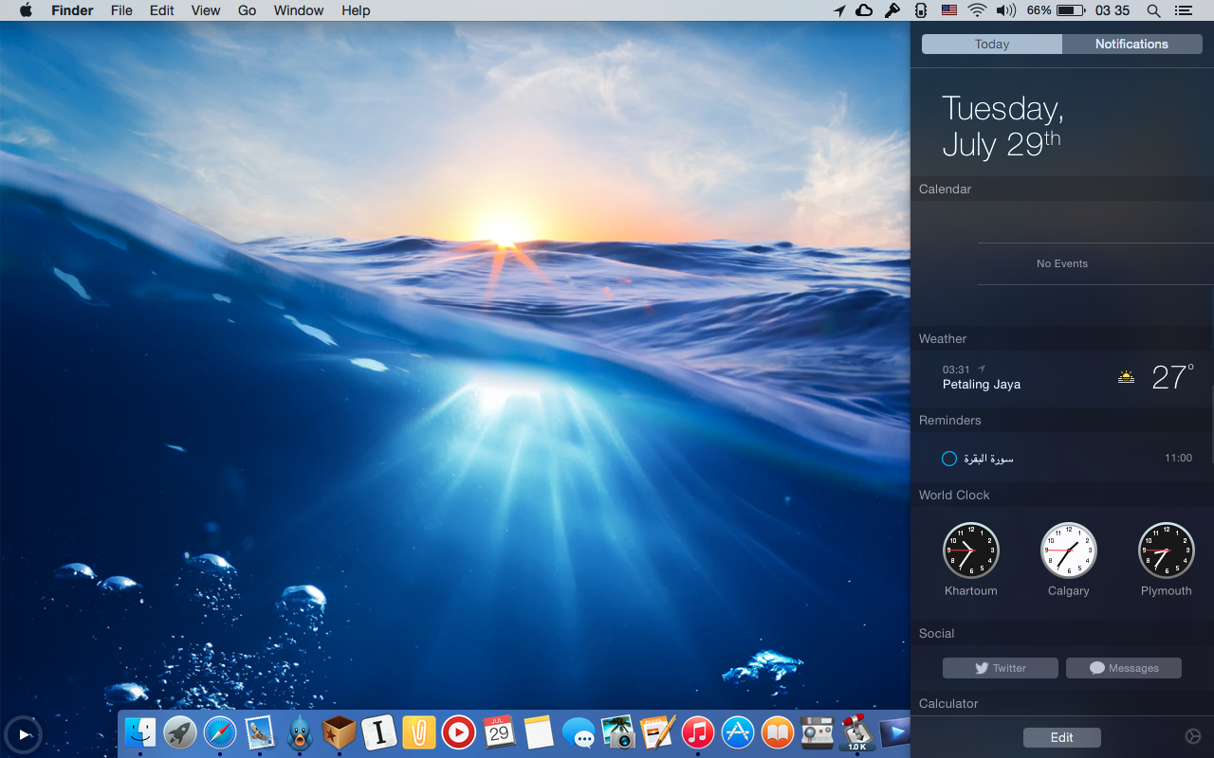Open Safari from the Dock
Screen dimensions: 1214x758
coord(220,732)
